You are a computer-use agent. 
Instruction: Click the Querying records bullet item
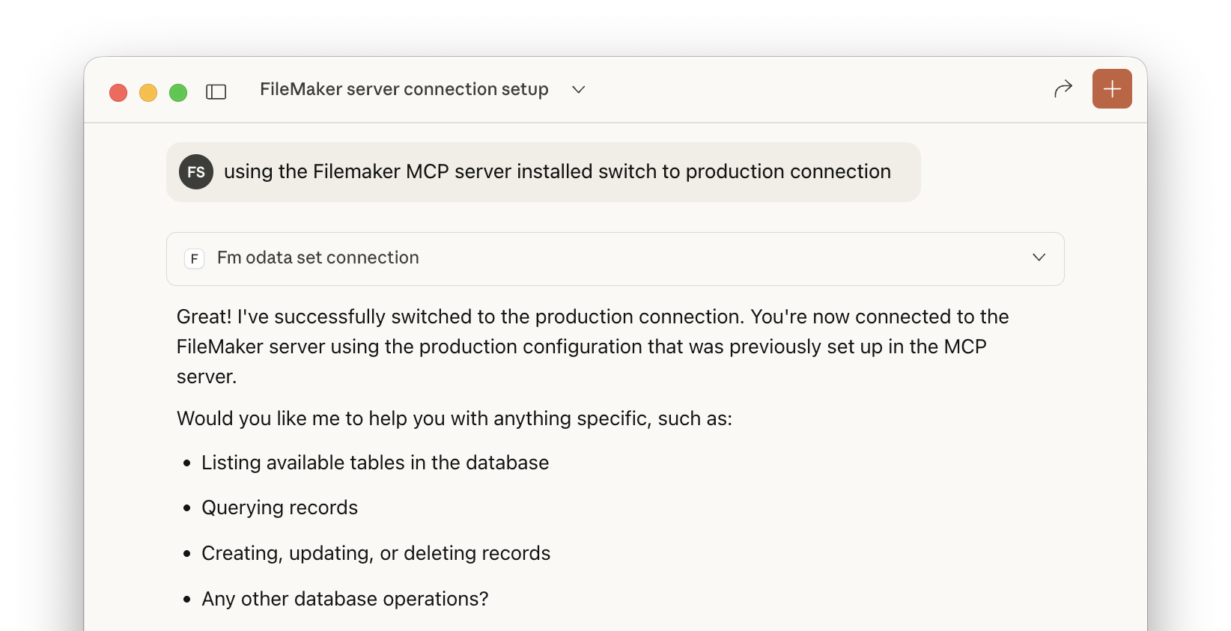point(279,507)
